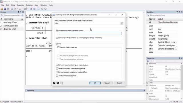Click the Break circle toolbar icon

tap(45, 9)
